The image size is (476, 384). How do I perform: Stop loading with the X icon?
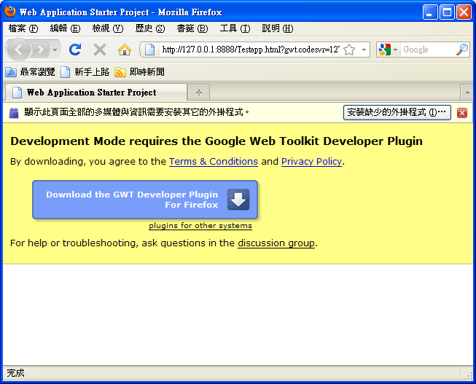pos(100,50)
